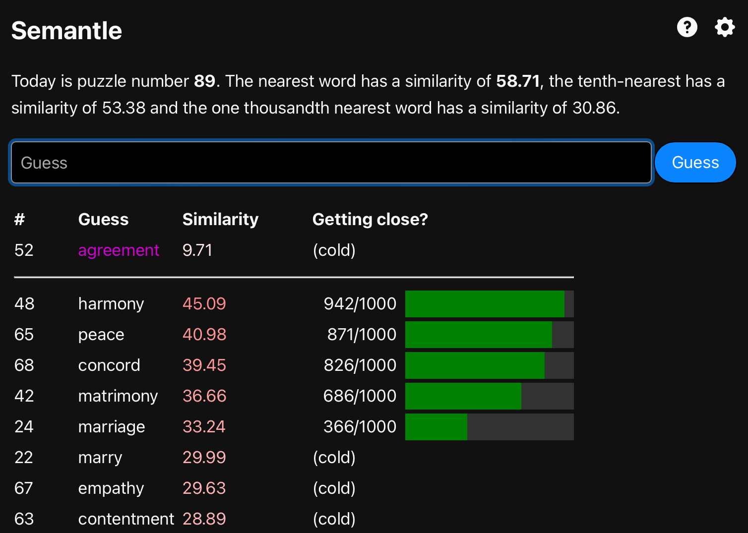Click puzzle number 89 in description
Viewport: 748px width, 533px height.
(204, 81)
